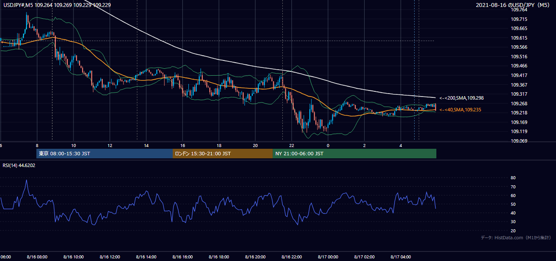The image size is (556, 261).
Task: Click price axis value 109.367
Action: tap(519, 85)
